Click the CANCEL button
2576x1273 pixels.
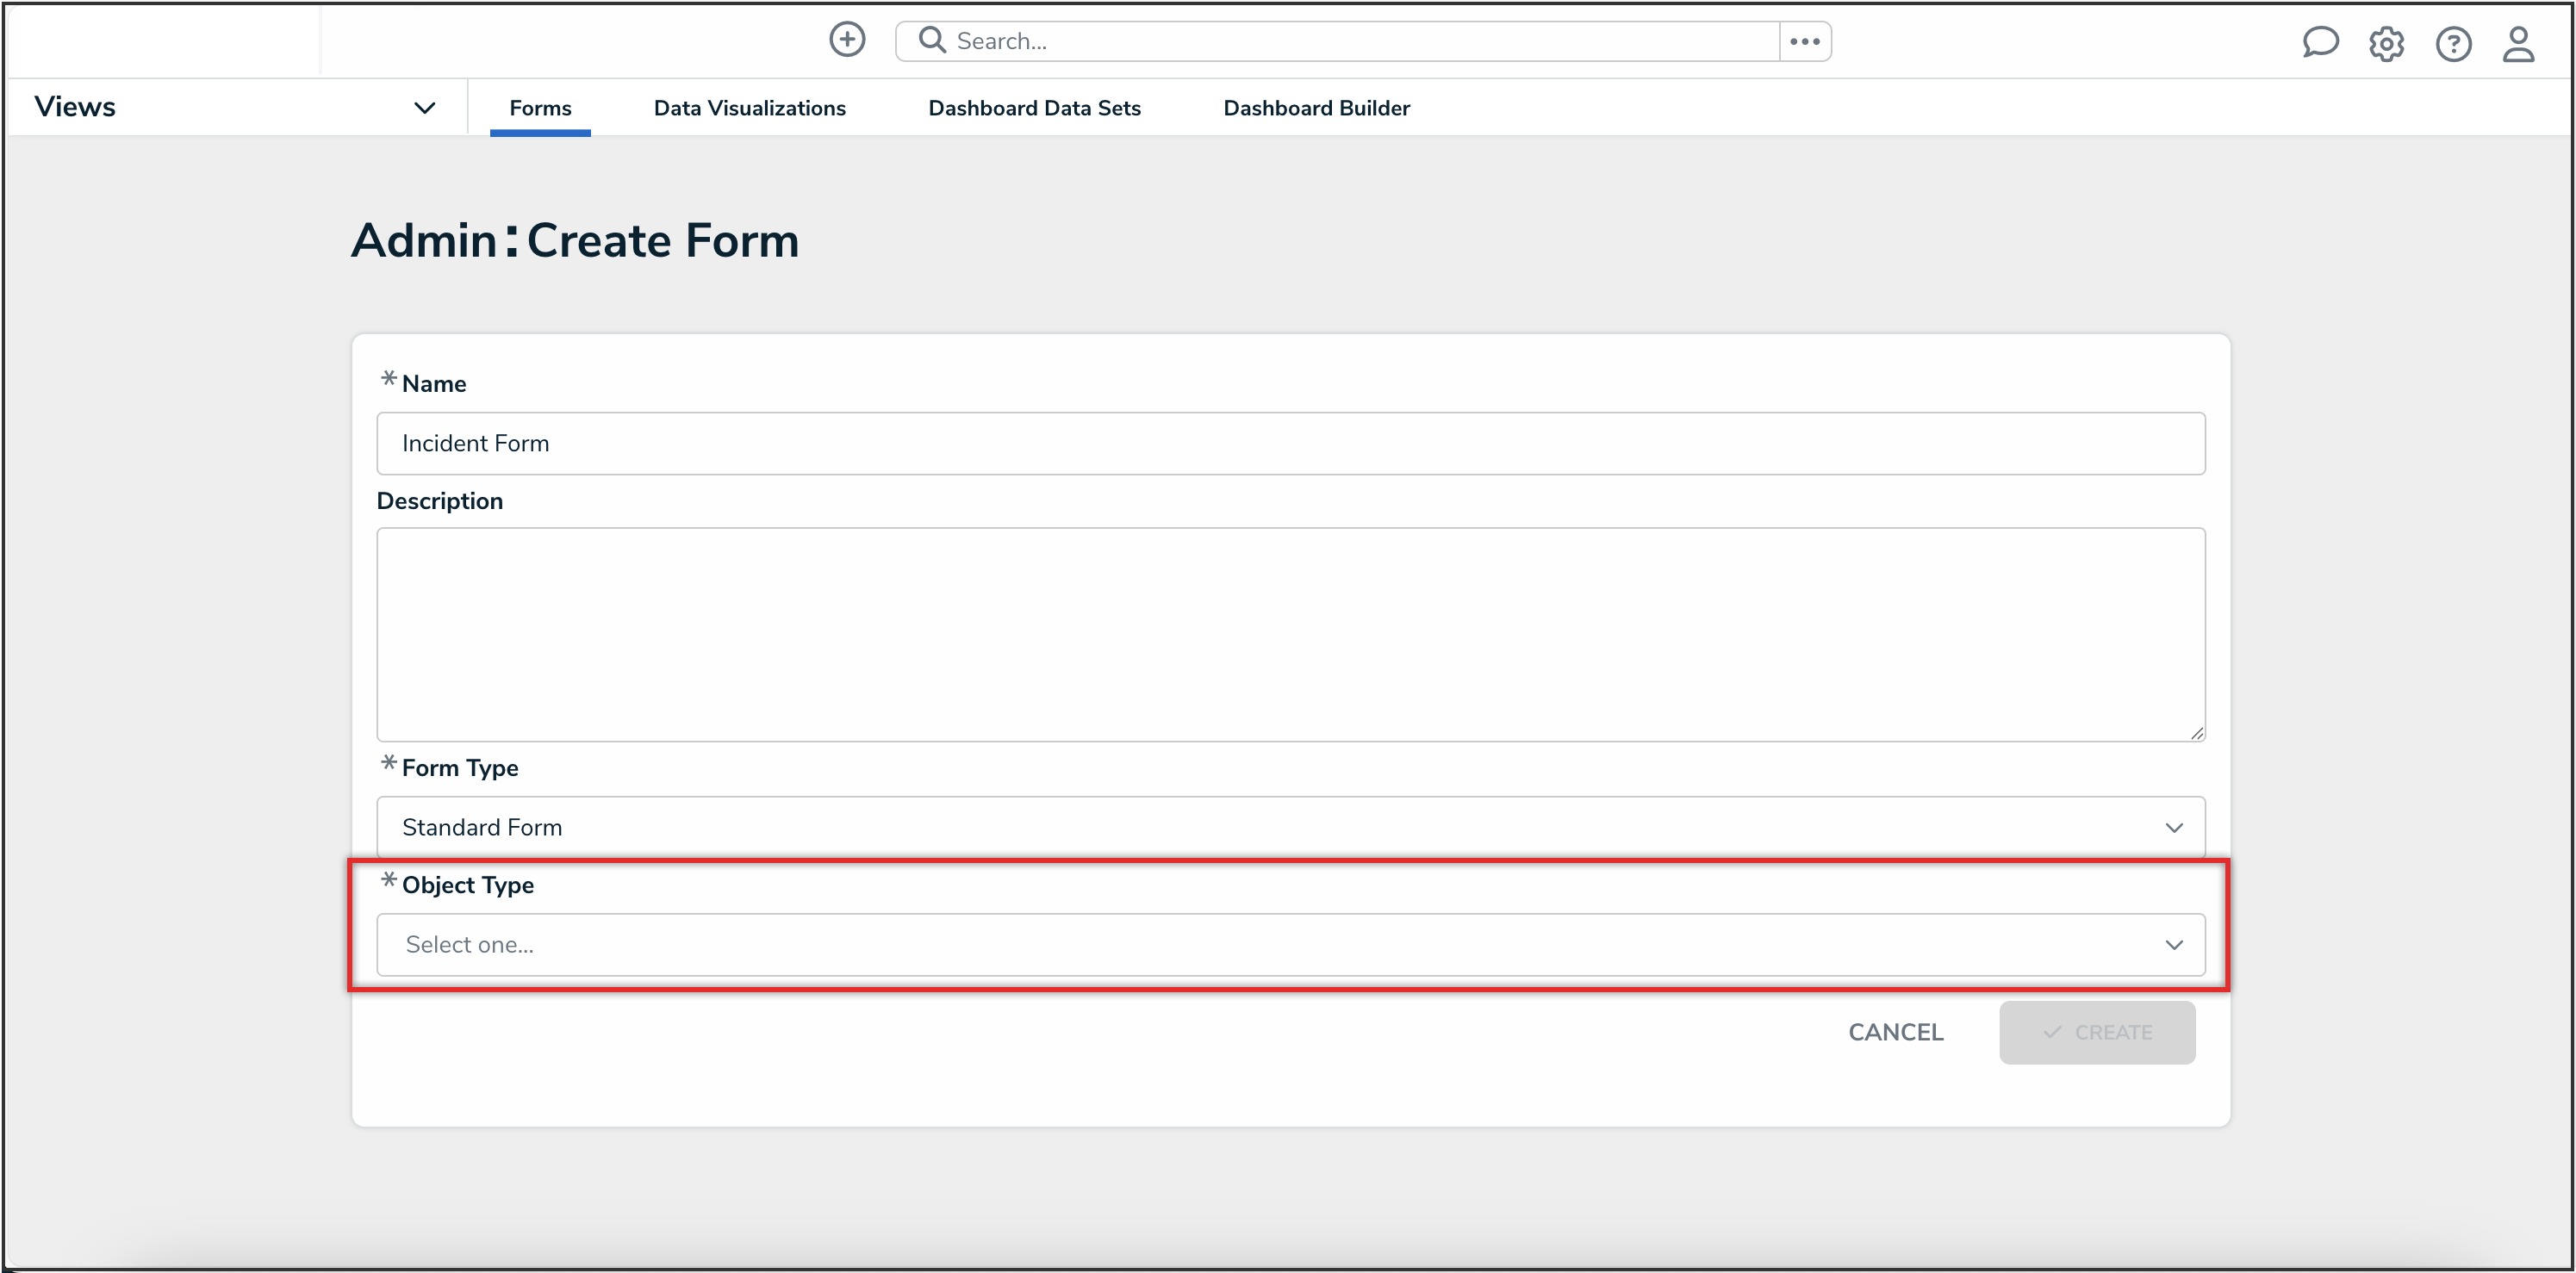pyautogui.click(x=1895, y=1032)
